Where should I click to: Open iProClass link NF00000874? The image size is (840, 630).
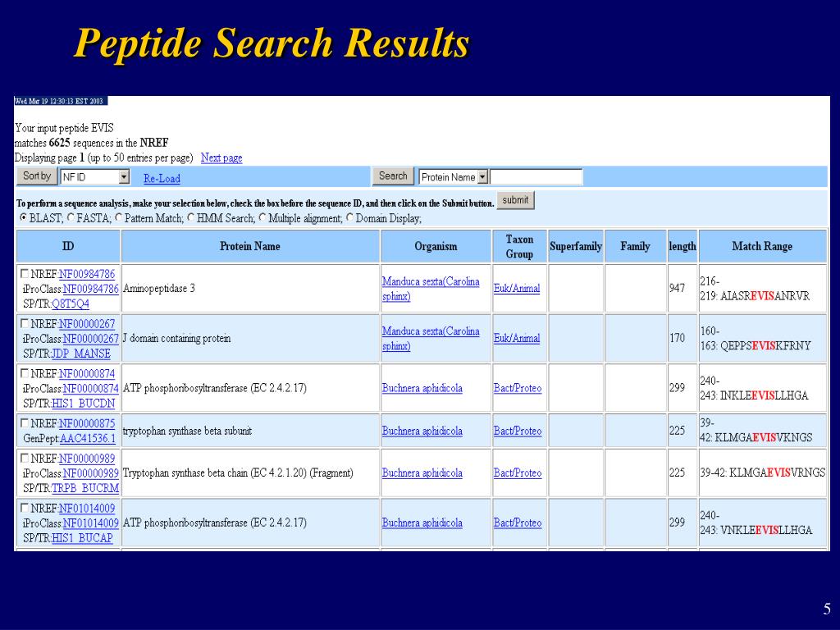[91, 388]
